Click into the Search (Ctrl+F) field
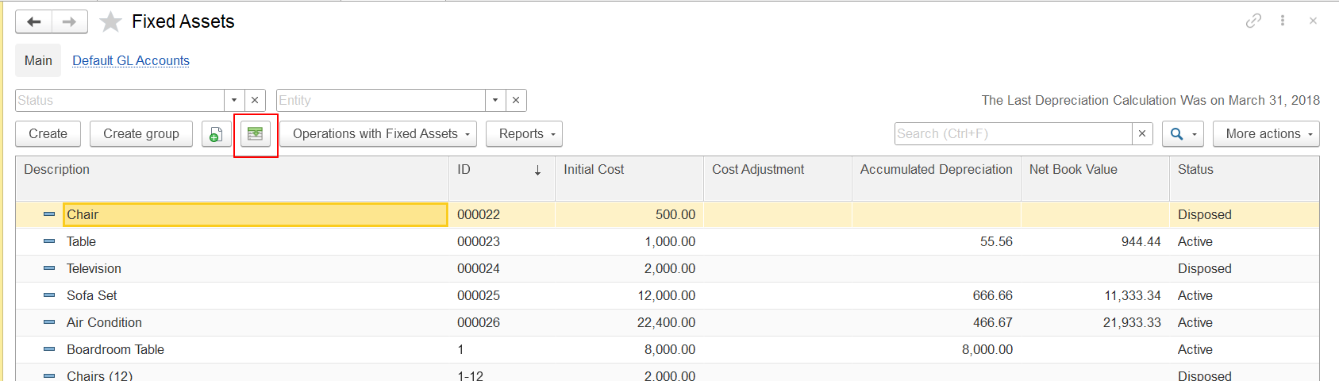Screen dimensions: 1339x381 point(1013,133)
